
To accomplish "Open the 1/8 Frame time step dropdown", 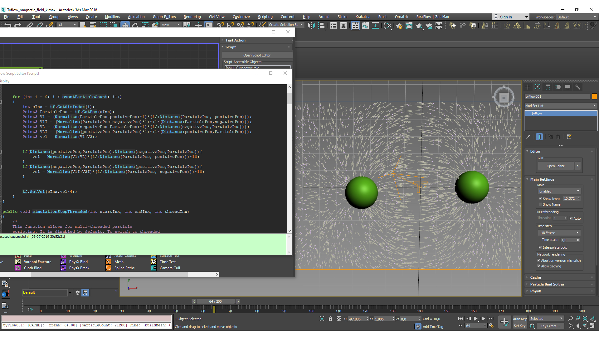I will coord(559,233).
